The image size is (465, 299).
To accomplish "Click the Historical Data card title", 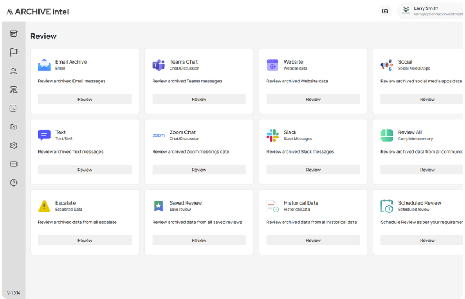I will point(301,202).
